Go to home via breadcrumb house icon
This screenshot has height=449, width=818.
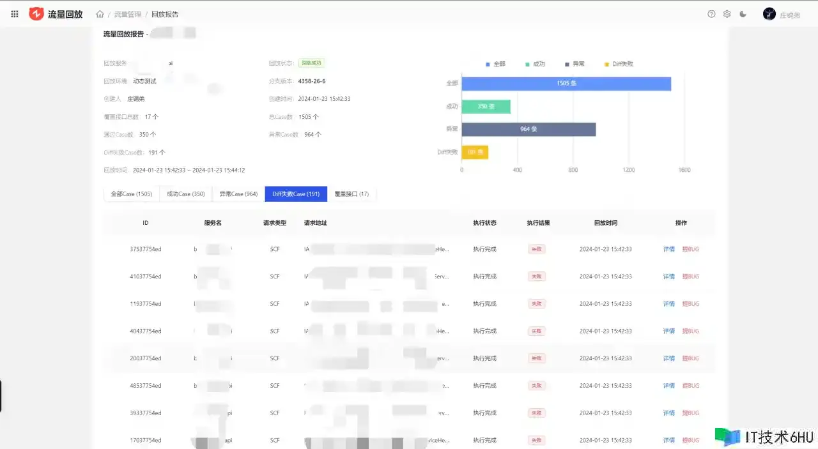click(100, 14)
